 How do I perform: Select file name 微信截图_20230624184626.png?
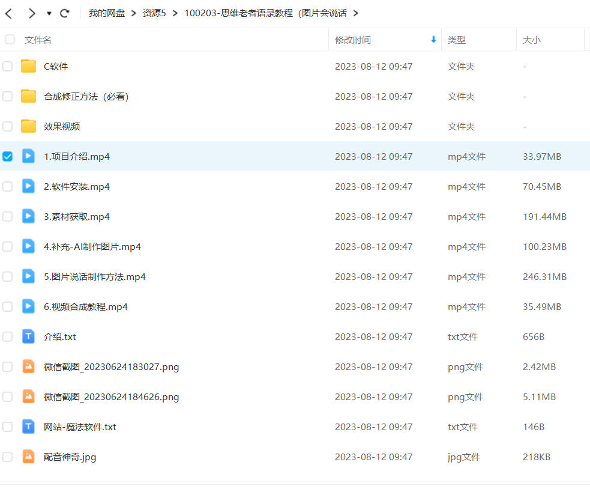pos(112,396)
